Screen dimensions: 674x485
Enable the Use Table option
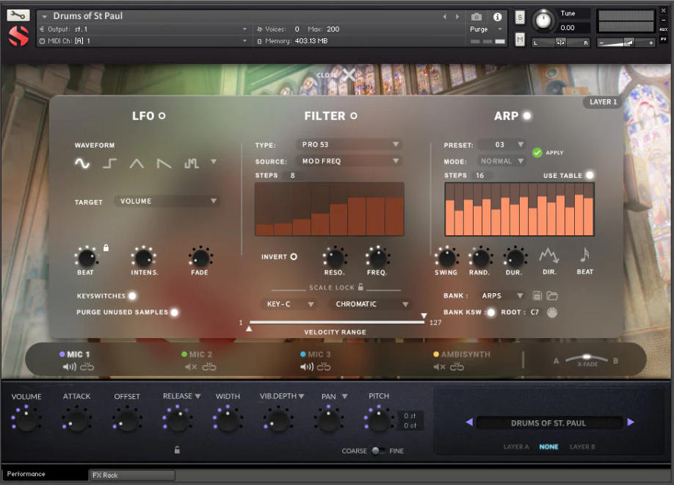(590, 175)
